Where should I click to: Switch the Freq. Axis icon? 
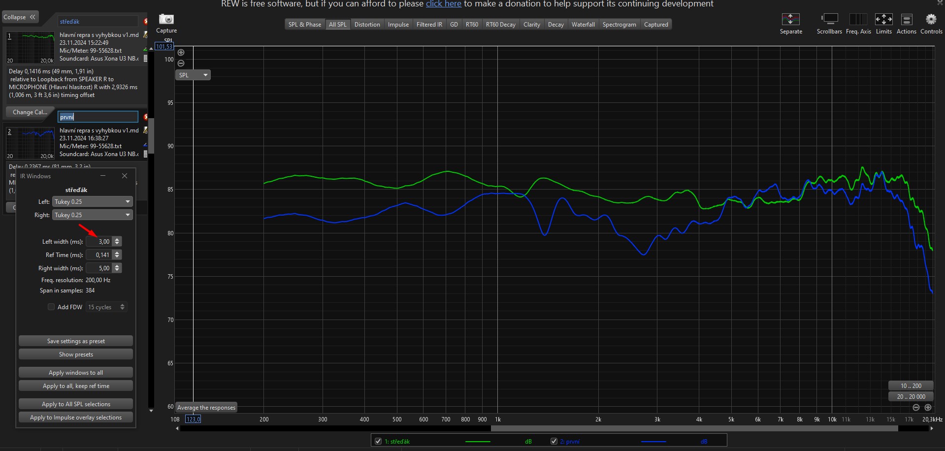tap(858, 19)
